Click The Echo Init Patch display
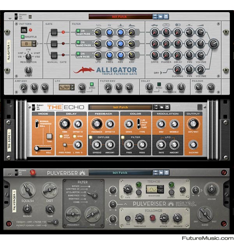Image resolution: width=234 pixels, height=248 pixels. coord(121,107)
